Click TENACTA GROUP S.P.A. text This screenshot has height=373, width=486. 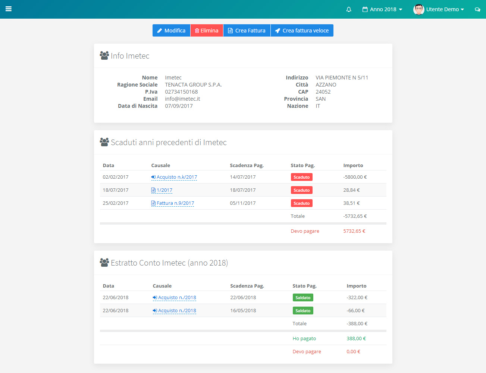(193, 85)
